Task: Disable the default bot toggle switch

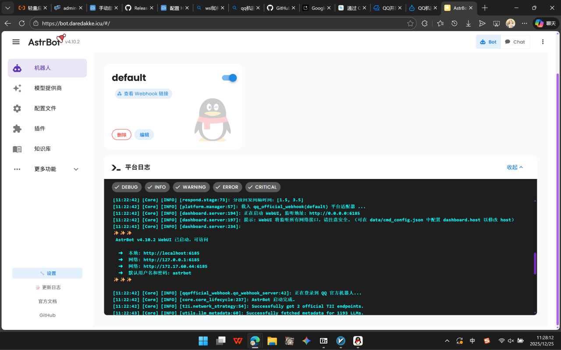Action: 229,78
